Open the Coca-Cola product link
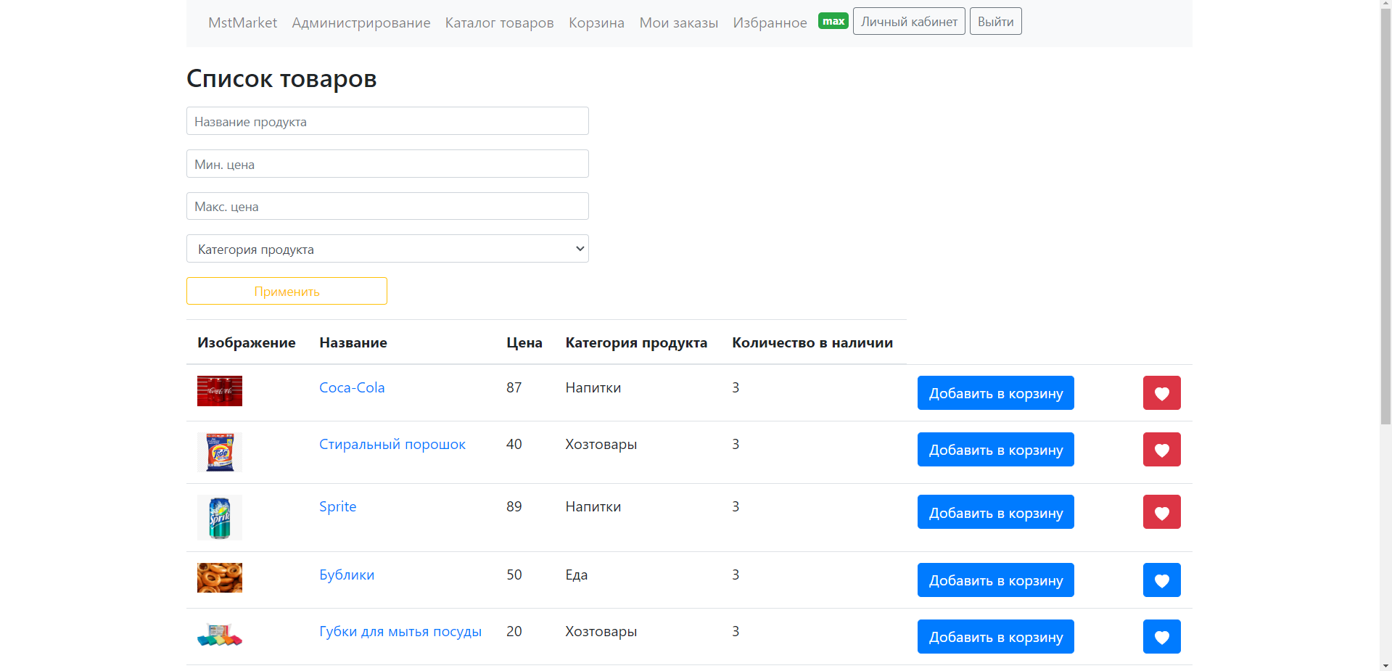Viewport: 1392px width, 671px height. [x=352, y=387]
